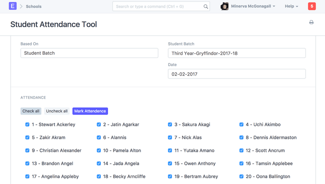Go to Schools breadcrumb
The height and width of the screenshot is (184, 325).
pyautogui.click(x=33, y=6)
